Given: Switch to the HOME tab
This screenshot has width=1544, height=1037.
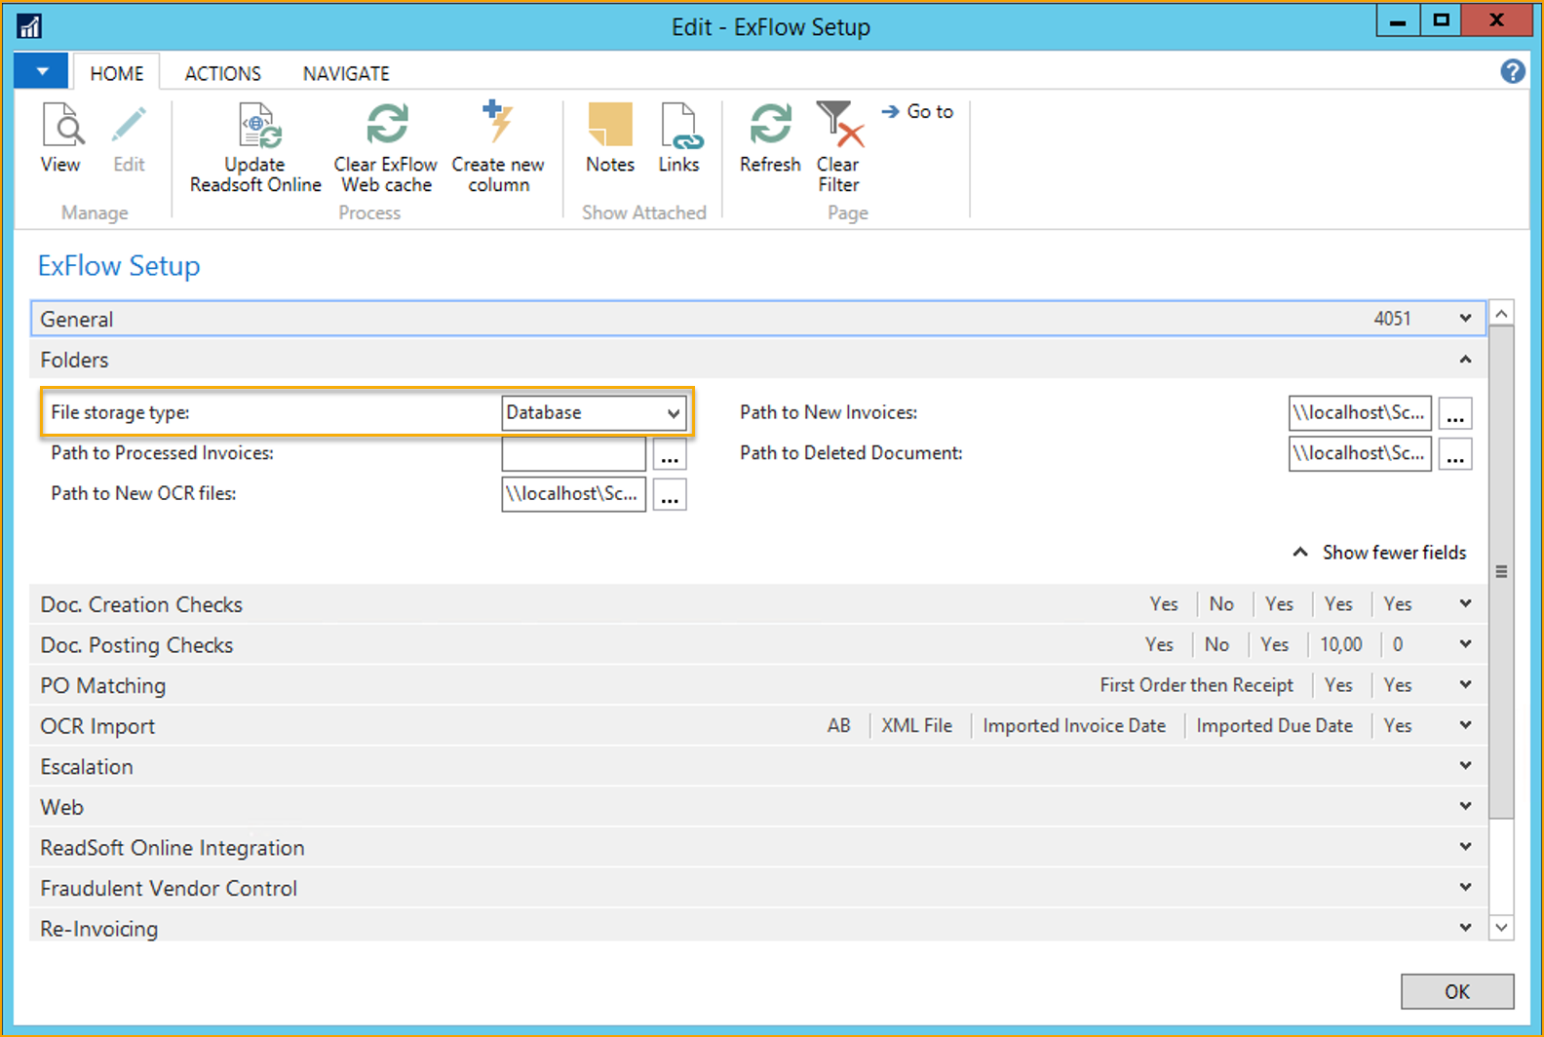Looking at the screenshot, I should 117,73.
